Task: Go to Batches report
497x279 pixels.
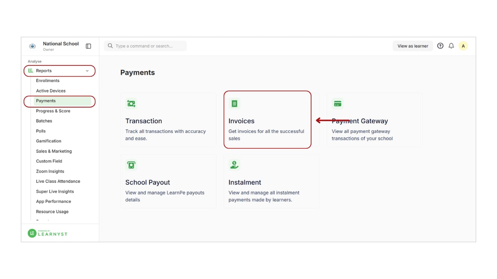Action: pos(44,121)
